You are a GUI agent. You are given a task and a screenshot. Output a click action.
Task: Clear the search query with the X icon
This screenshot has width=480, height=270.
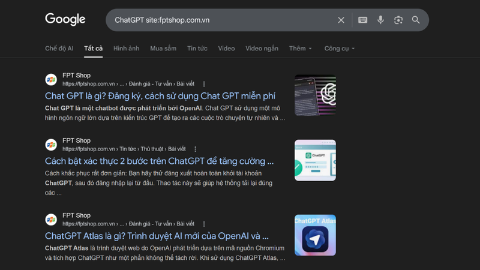point(341,20)
